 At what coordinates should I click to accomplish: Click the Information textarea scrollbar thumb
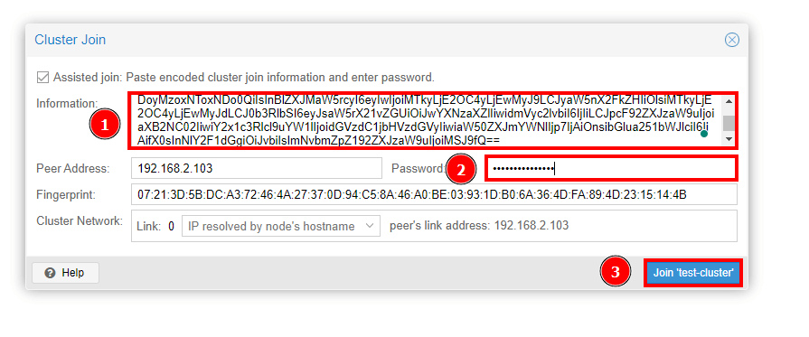729,124
